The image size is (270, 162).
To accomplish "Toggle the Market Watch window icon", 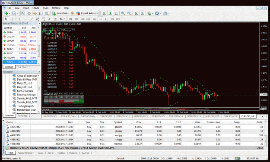I will point(23,13).
